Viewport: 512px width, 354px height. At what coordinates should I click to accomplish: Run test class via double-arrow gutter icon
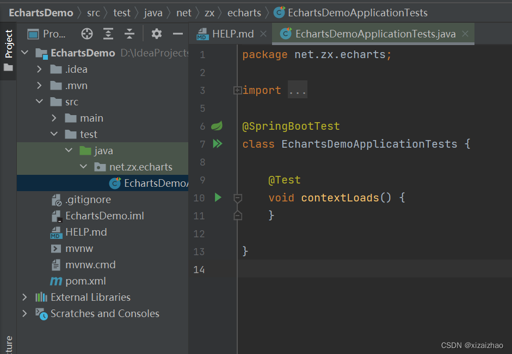[218, 144]
